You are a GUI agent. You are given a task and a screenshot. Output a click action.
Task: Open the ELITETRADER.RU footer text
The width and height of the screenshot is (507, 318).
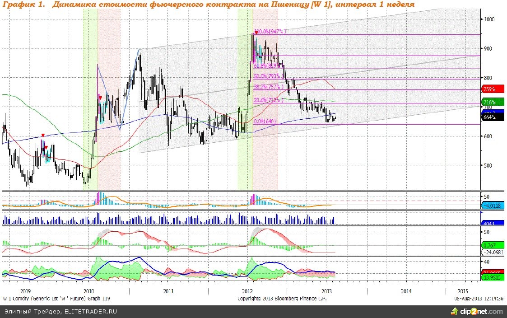(53, 311)
